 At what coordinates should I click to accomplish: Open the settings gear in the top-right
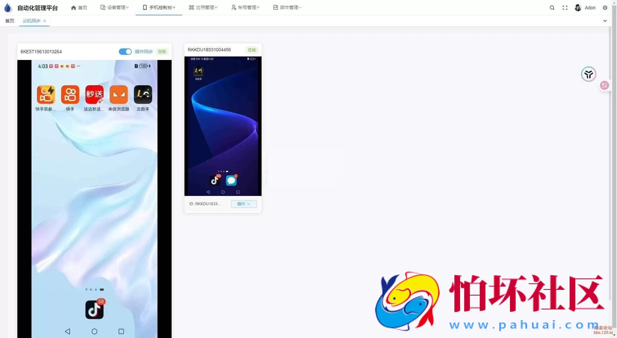[605, 7]
